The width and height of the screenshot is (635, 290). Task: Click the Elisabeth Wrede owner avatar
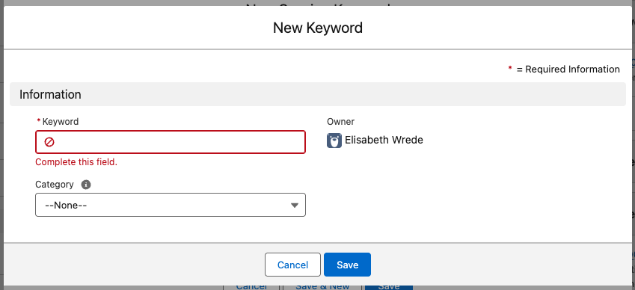(x=334, y=141)
